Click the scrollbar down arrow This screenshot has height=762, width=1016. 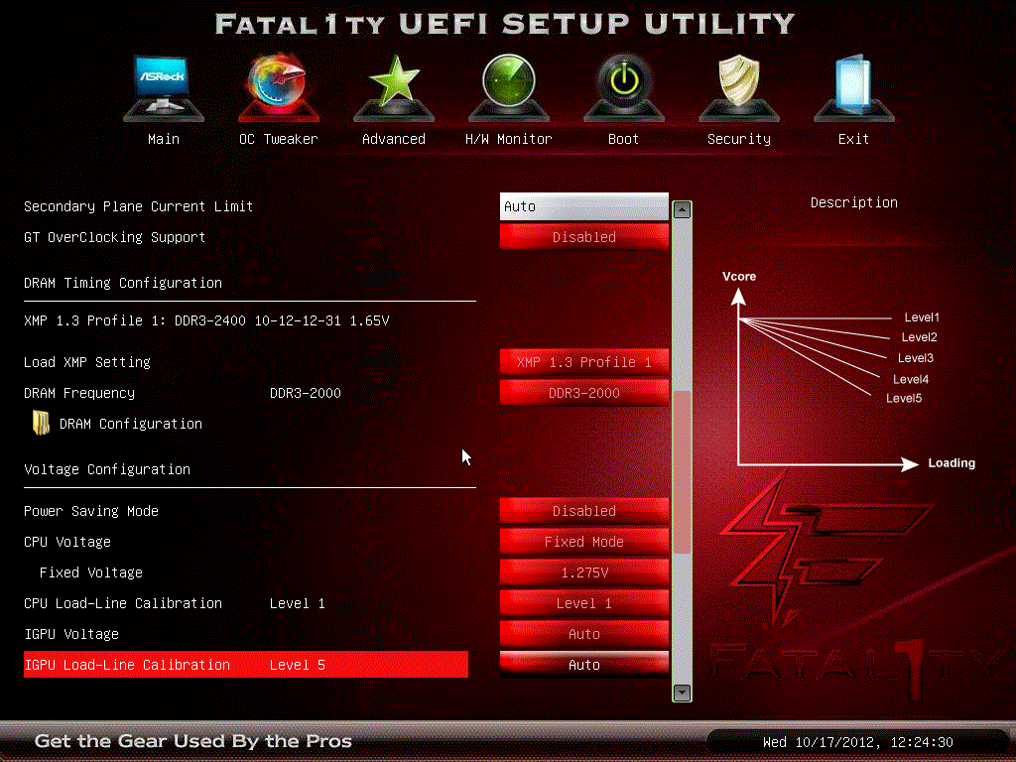(682, 692)
